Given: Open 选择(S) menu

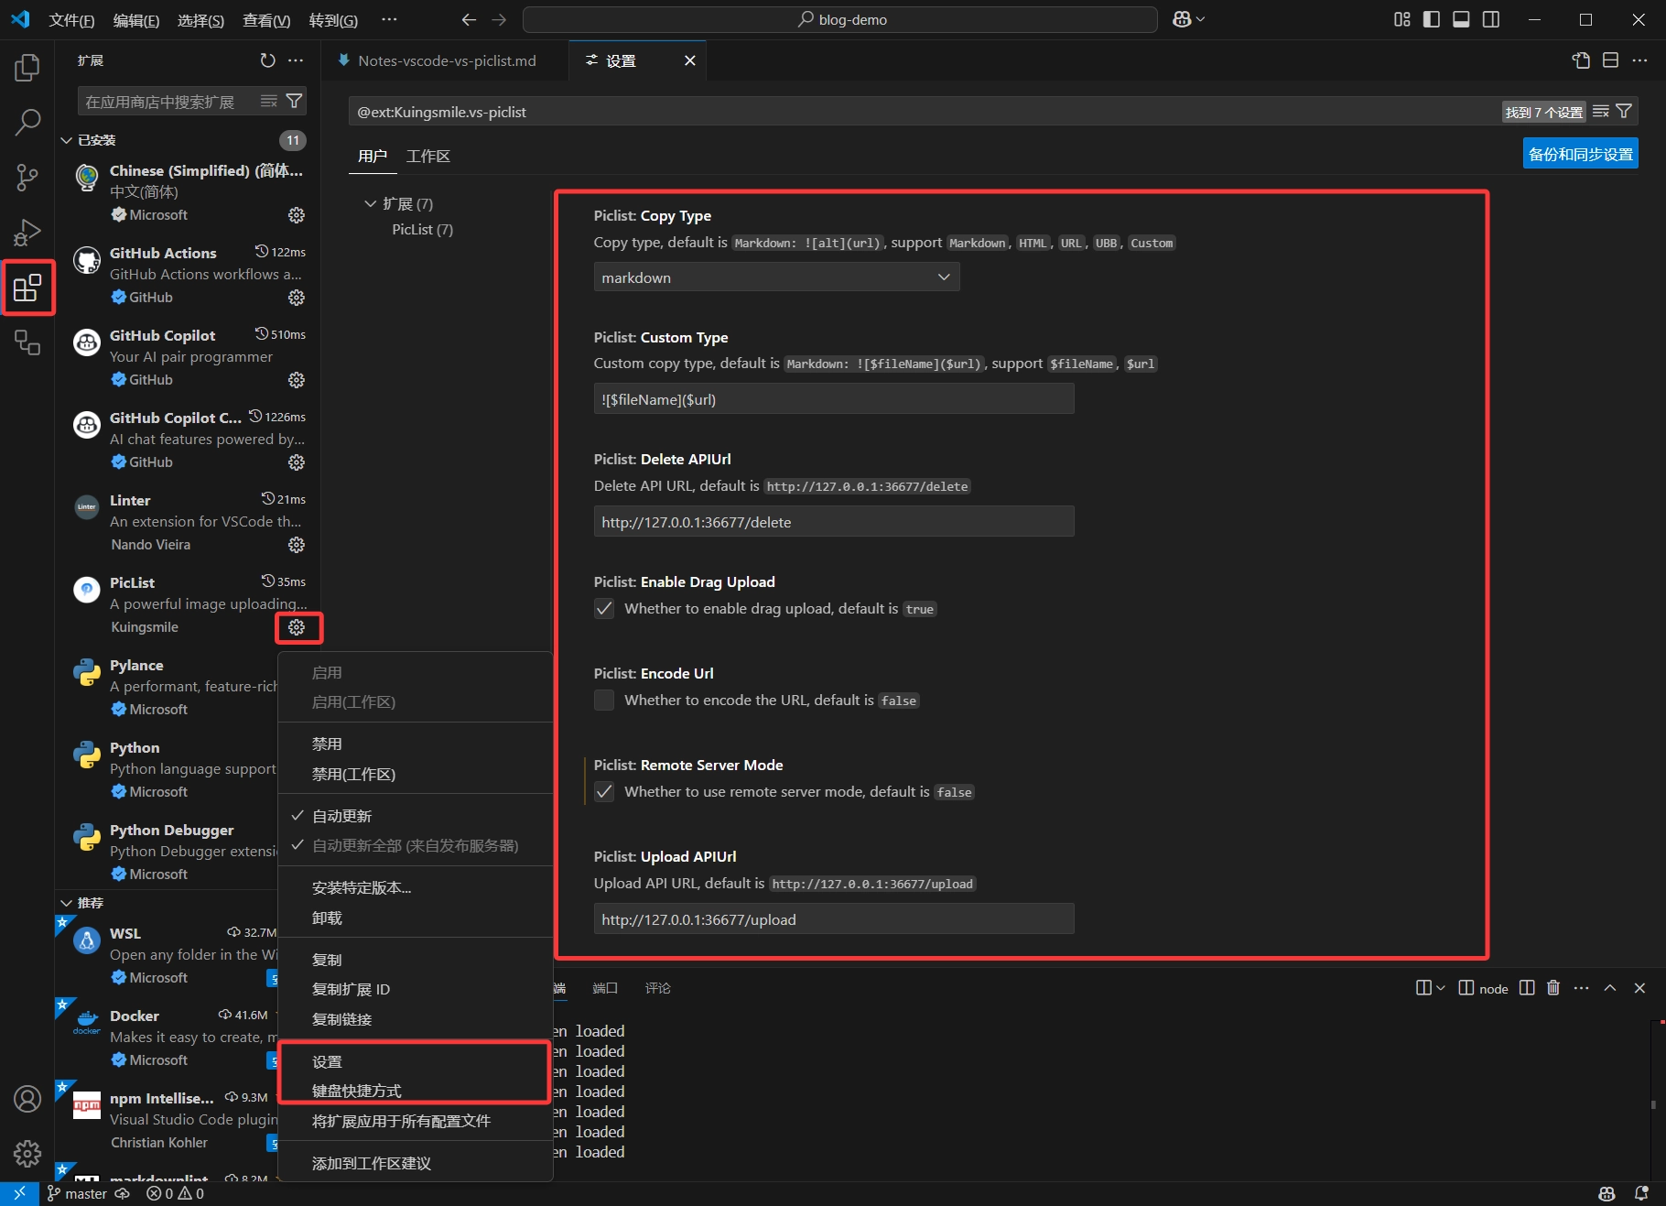Looking at the screenshot, I should [x=200, y=20].
